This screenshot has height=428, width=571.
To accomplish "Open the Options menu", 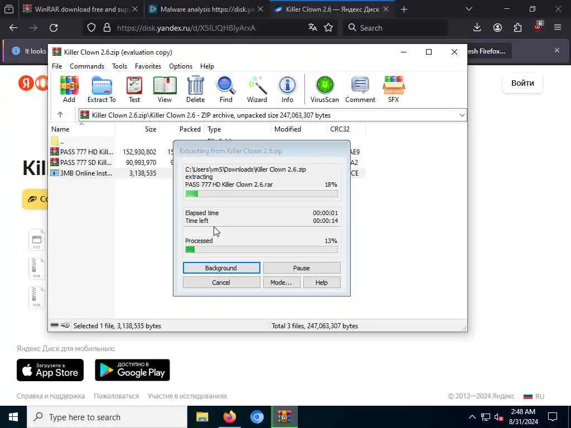I will [x=181, y=66].
